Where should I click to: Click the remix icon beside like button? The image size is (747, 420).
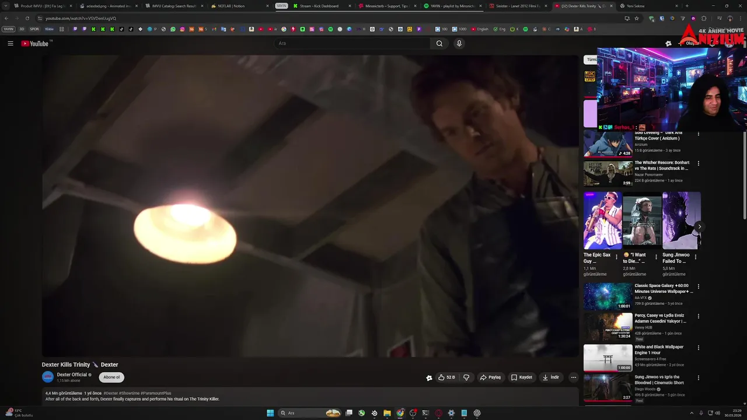429,378
